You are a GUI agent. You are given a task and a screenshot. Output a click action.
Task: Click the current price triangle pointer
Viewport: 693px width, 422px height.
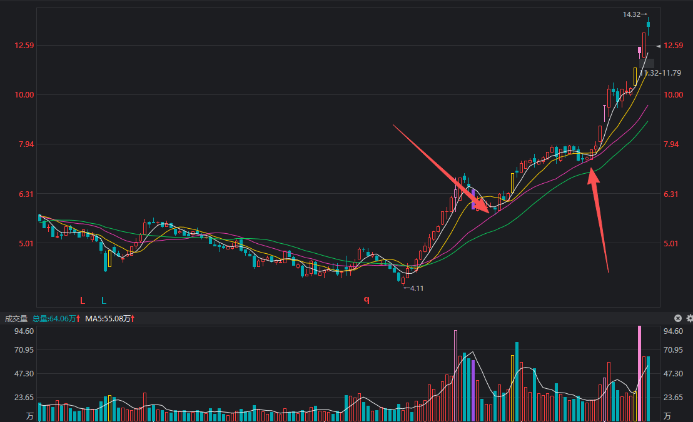click(658, 46)
